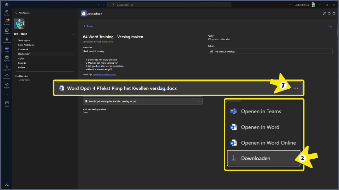Open the OneDrive icon in sidebar
This screenshot has height=190, width=339.
click(x=7, y=76)
